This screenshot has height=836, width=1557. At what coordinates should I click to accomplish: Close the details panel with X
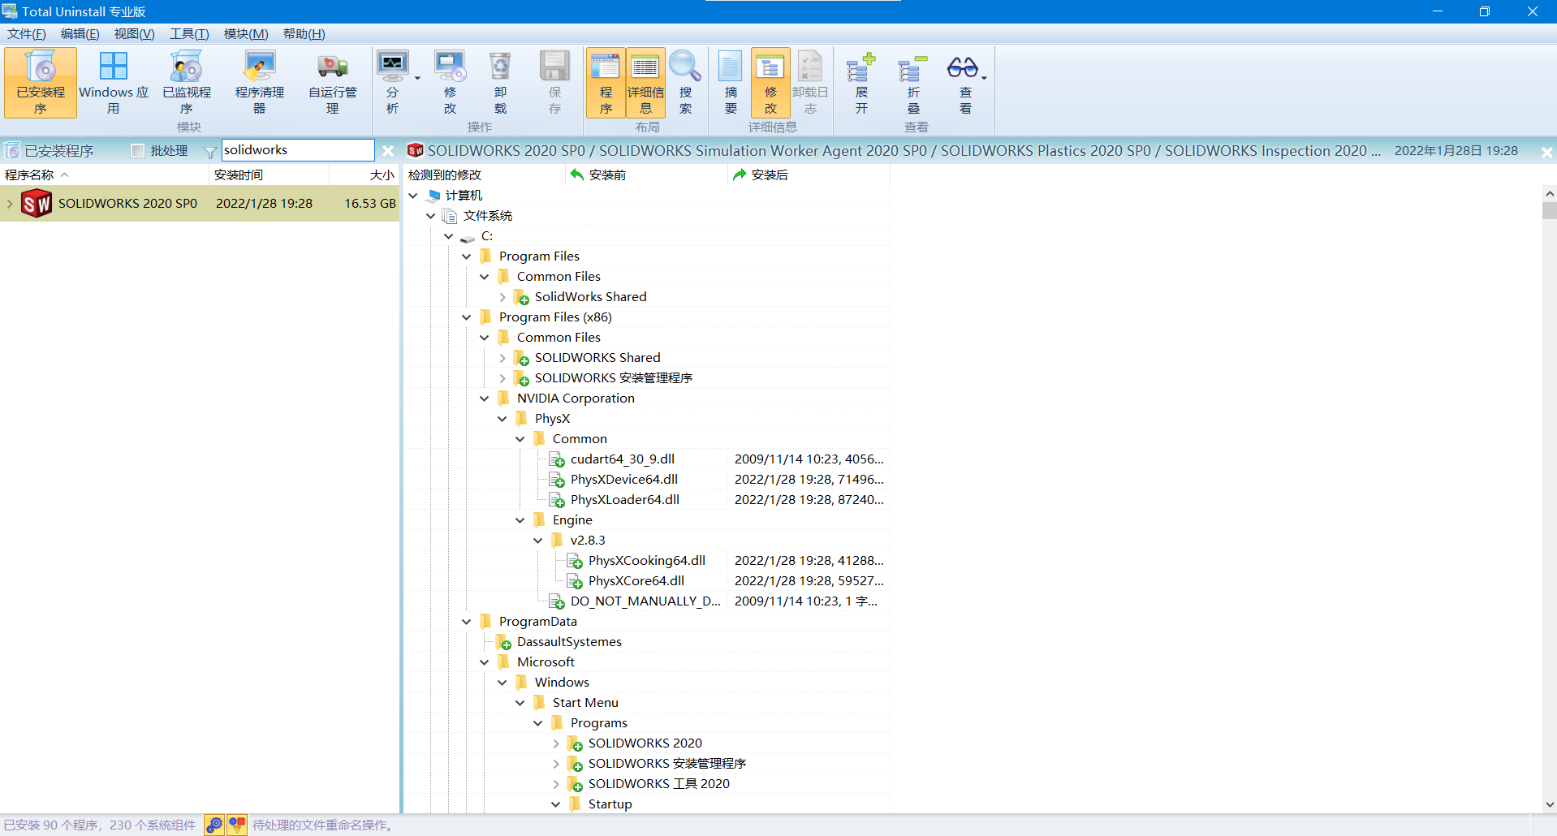point(1546,152)
